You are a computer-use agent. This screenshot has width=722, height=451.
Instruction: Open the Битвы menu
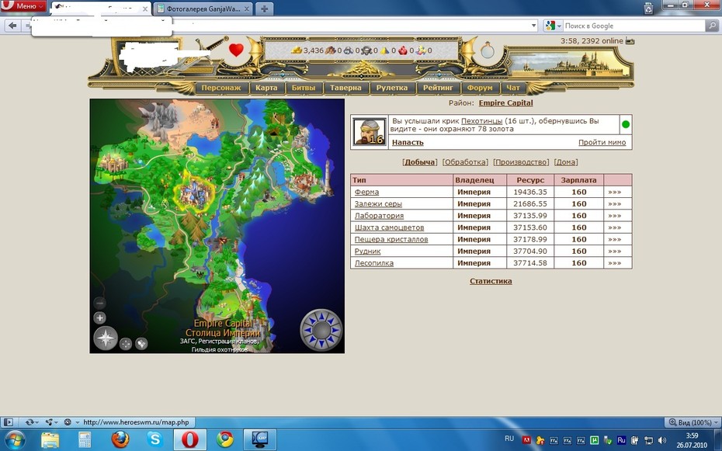coord(304,88)
